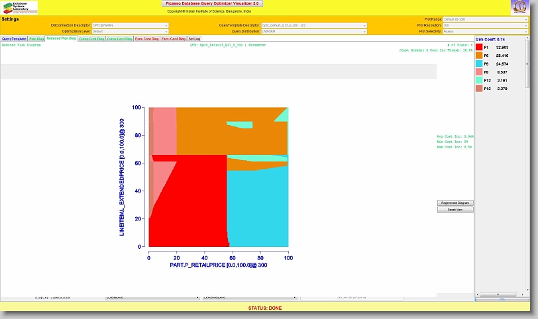
Task: Click the IISc emblem icon at top right
Action: point(519,7)
